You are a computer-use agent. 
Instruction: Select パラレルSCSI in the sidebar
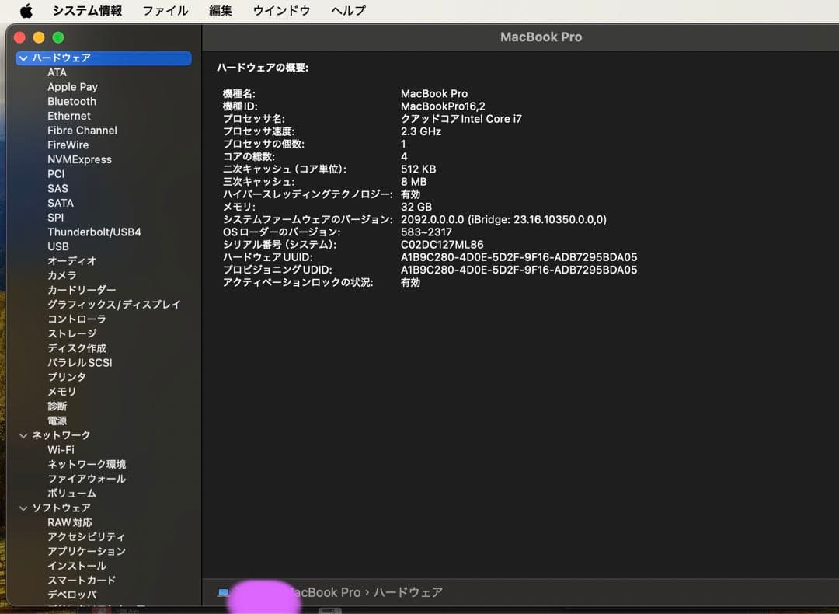(80, 362)
